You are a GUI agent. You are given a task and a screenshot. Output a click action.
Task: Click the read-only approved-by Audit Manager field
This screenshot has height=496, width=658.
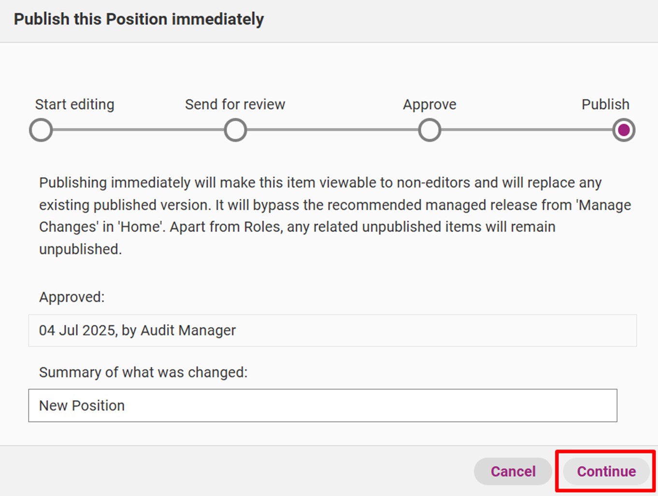click(x=332, y=330)
